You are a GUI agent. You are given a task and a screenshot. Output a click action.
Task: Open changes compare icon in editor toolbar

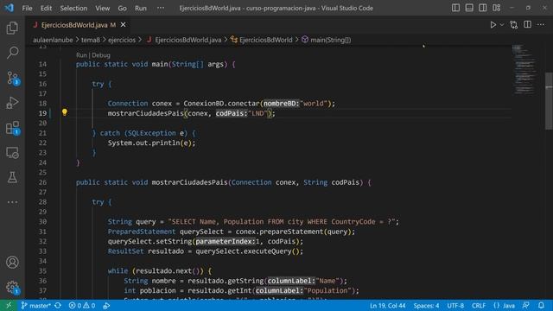coord(514,25)
